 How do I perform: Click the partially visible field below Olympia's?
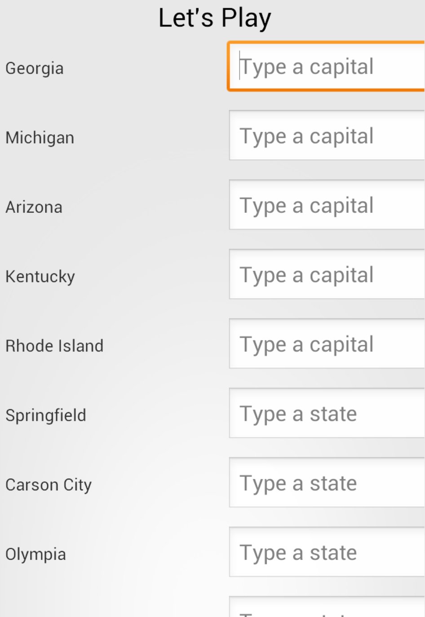[327, 608]
